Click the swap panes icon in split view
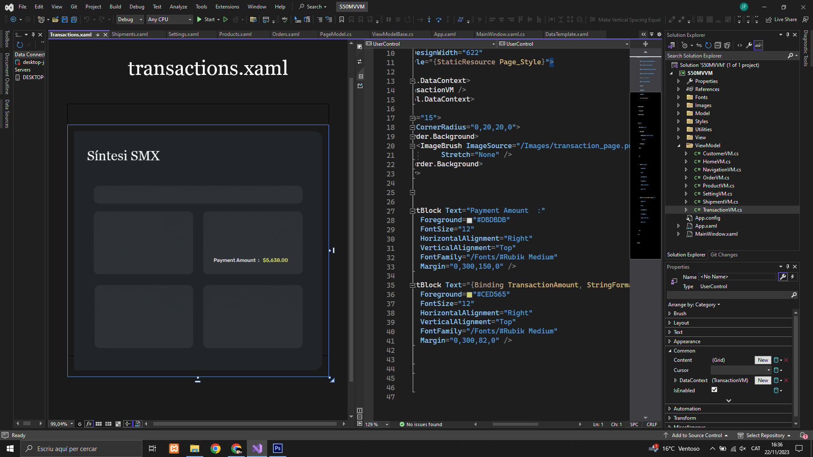 click(x=359, y=62)
